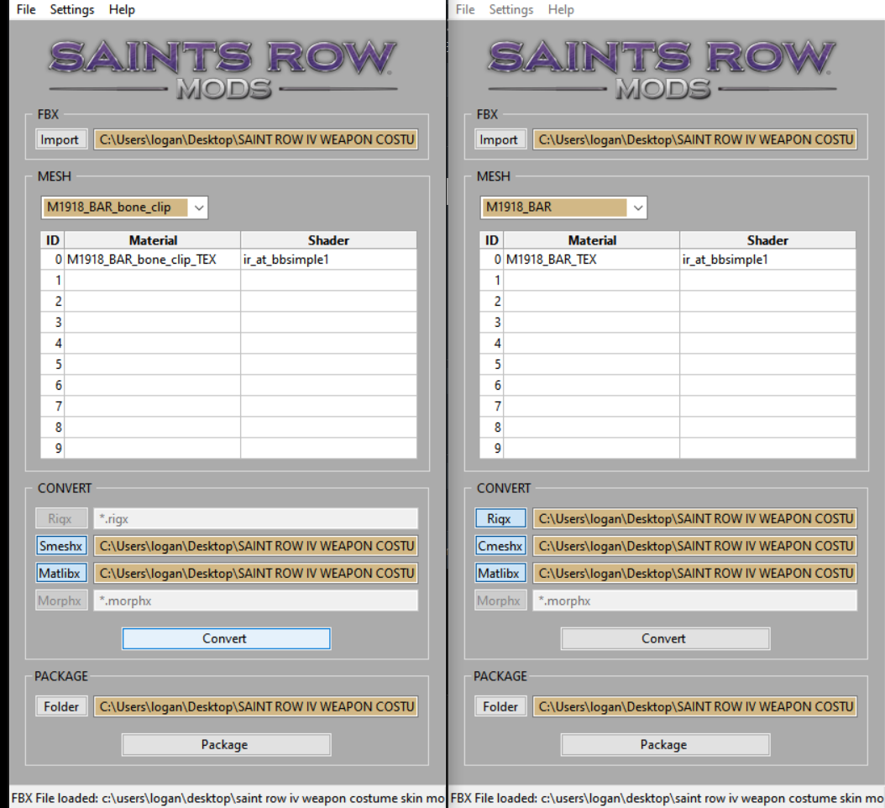This screenshot has width=885, height=808.
Task: Click the Saints Row Mods logo in right window
Action: point(662,70)
